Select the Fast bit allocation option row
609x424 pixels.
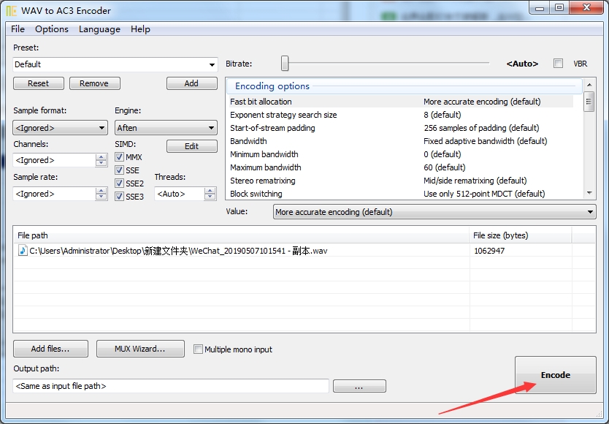(x=401, y=102)
